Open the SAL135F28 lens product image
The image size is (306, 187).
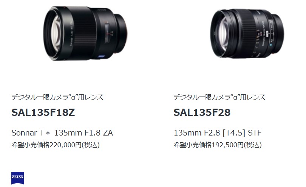coord(247,33)
